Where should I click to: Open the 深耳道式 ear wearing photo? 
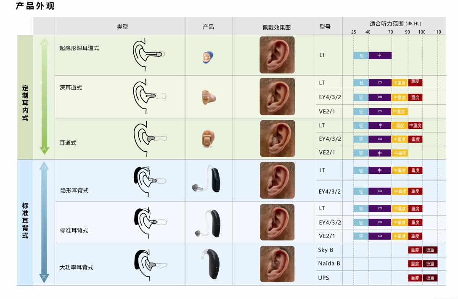(277, 97)
